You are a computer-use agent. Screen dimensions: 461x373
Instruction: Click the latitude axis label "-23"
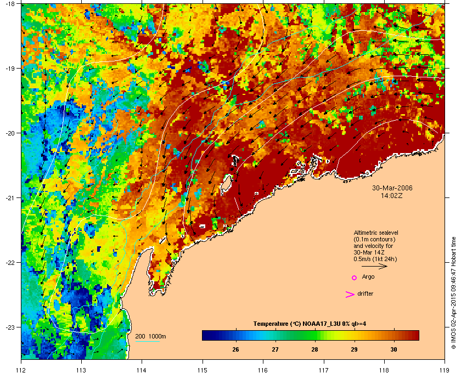point(9,327)
